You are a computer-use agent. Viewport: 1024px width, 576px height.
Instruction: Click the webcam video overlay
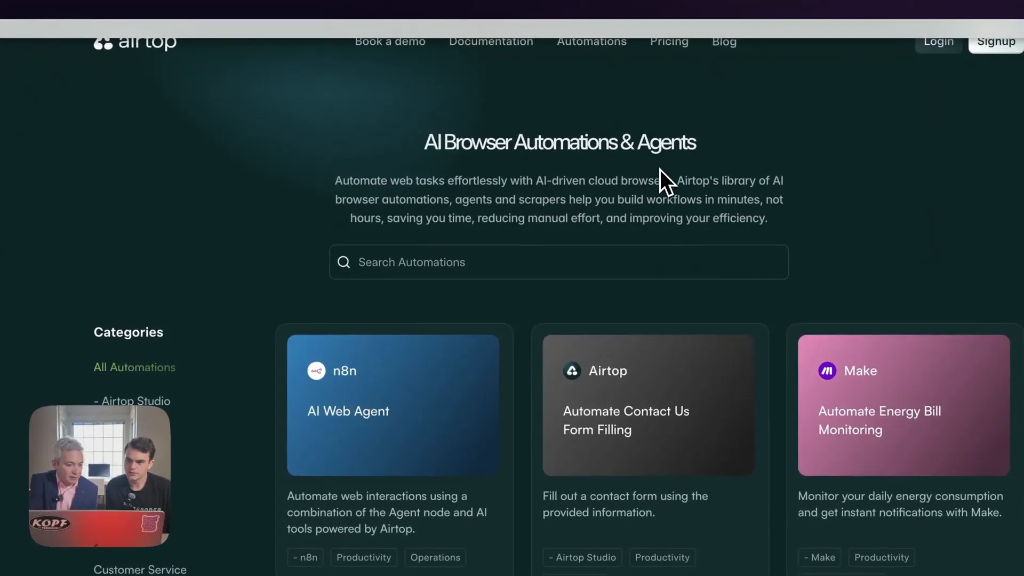click(100, 476)
